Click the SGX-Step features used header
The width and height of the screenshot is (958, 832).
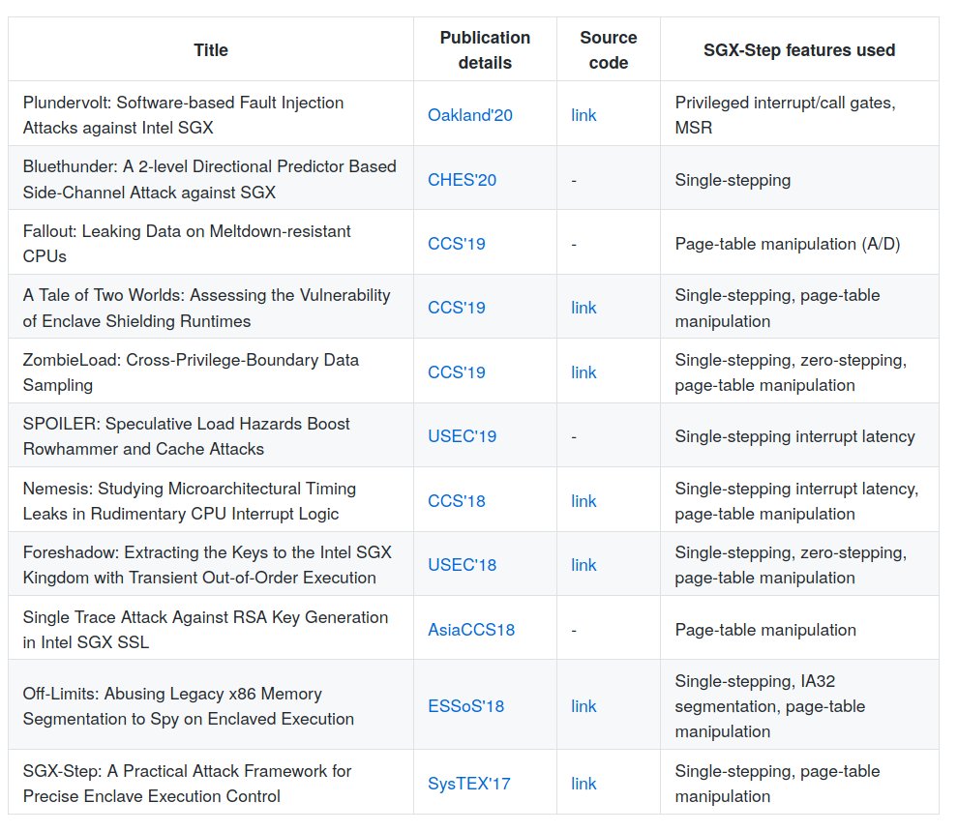click(x=799, y=50)
